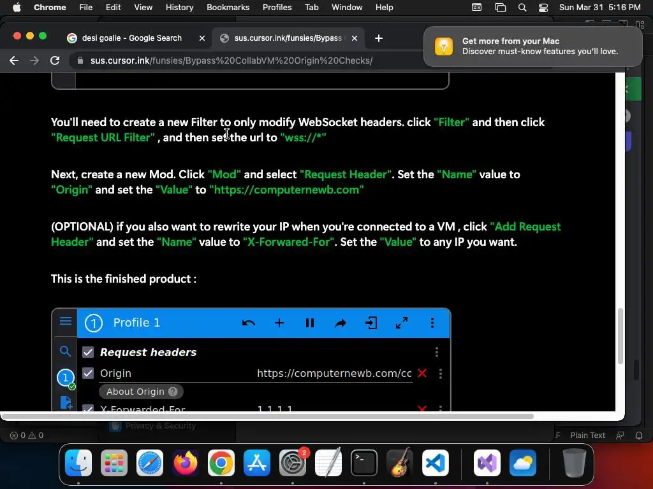
Task: Open the Bookmarks menu
Action: tap(228, 8)
